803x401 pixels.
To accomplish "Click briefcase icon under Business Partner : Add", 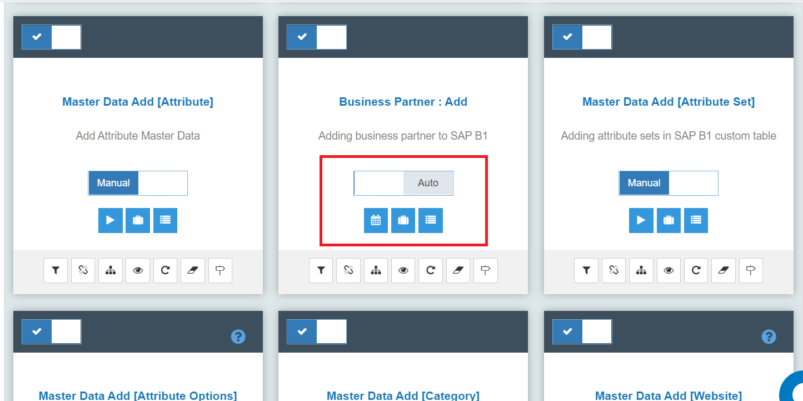I will pos(403,220).
